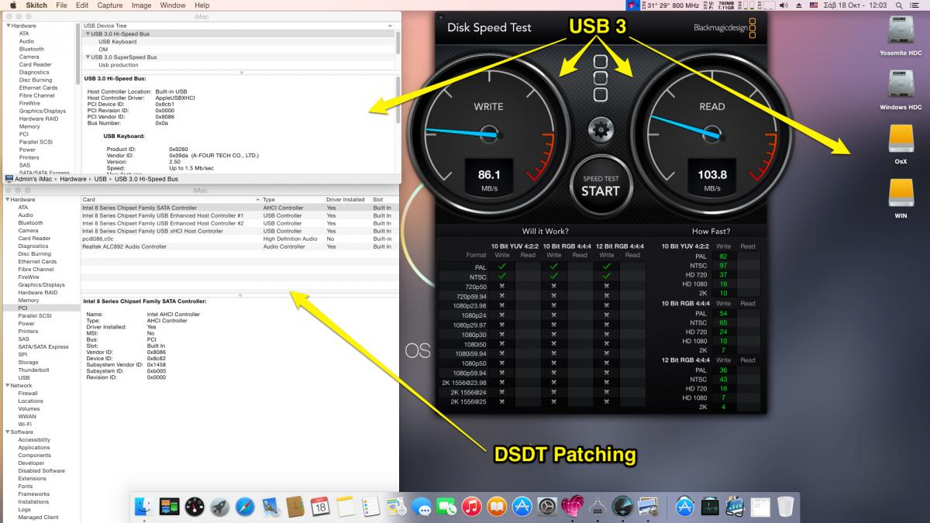The width and height of the screenshot is (930, 523).
Task: Open Mail stamp icon in Dock
Action: pyautogui.click(x=270, y=507)
